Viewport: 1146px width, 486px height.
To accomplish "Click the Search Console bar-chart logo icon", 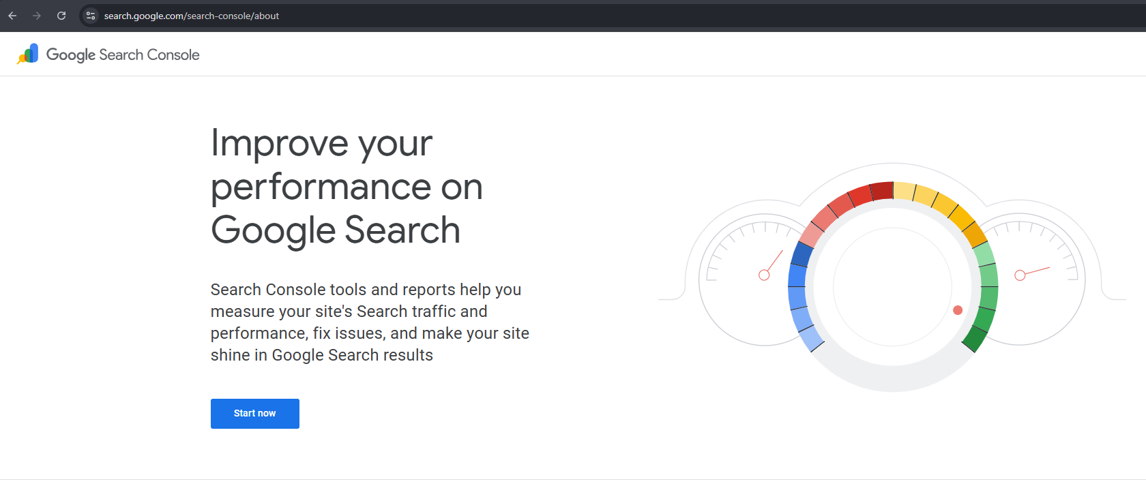I will pos(28,55).
